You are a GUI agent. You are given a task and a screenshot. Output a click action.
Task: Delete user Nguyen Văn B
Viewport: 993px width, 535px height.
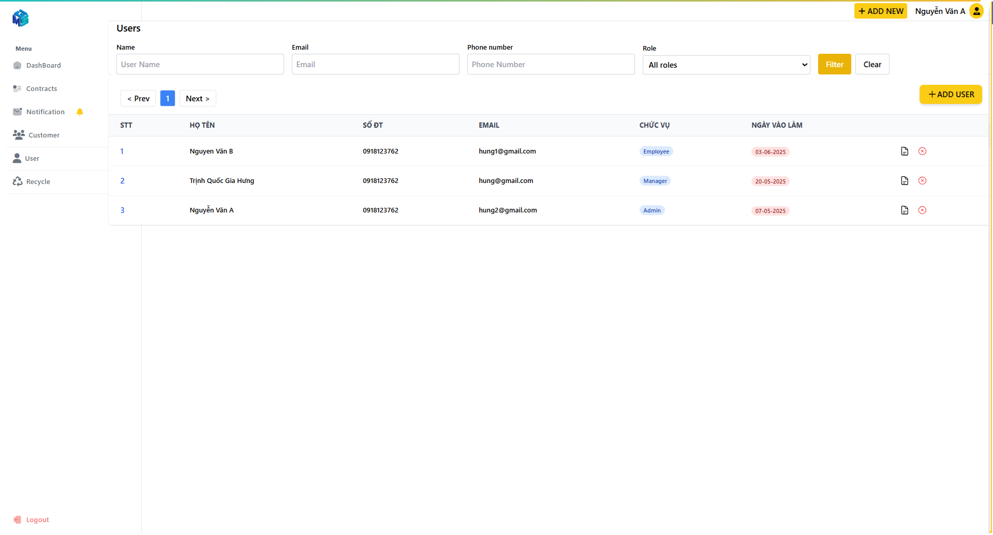922,151
